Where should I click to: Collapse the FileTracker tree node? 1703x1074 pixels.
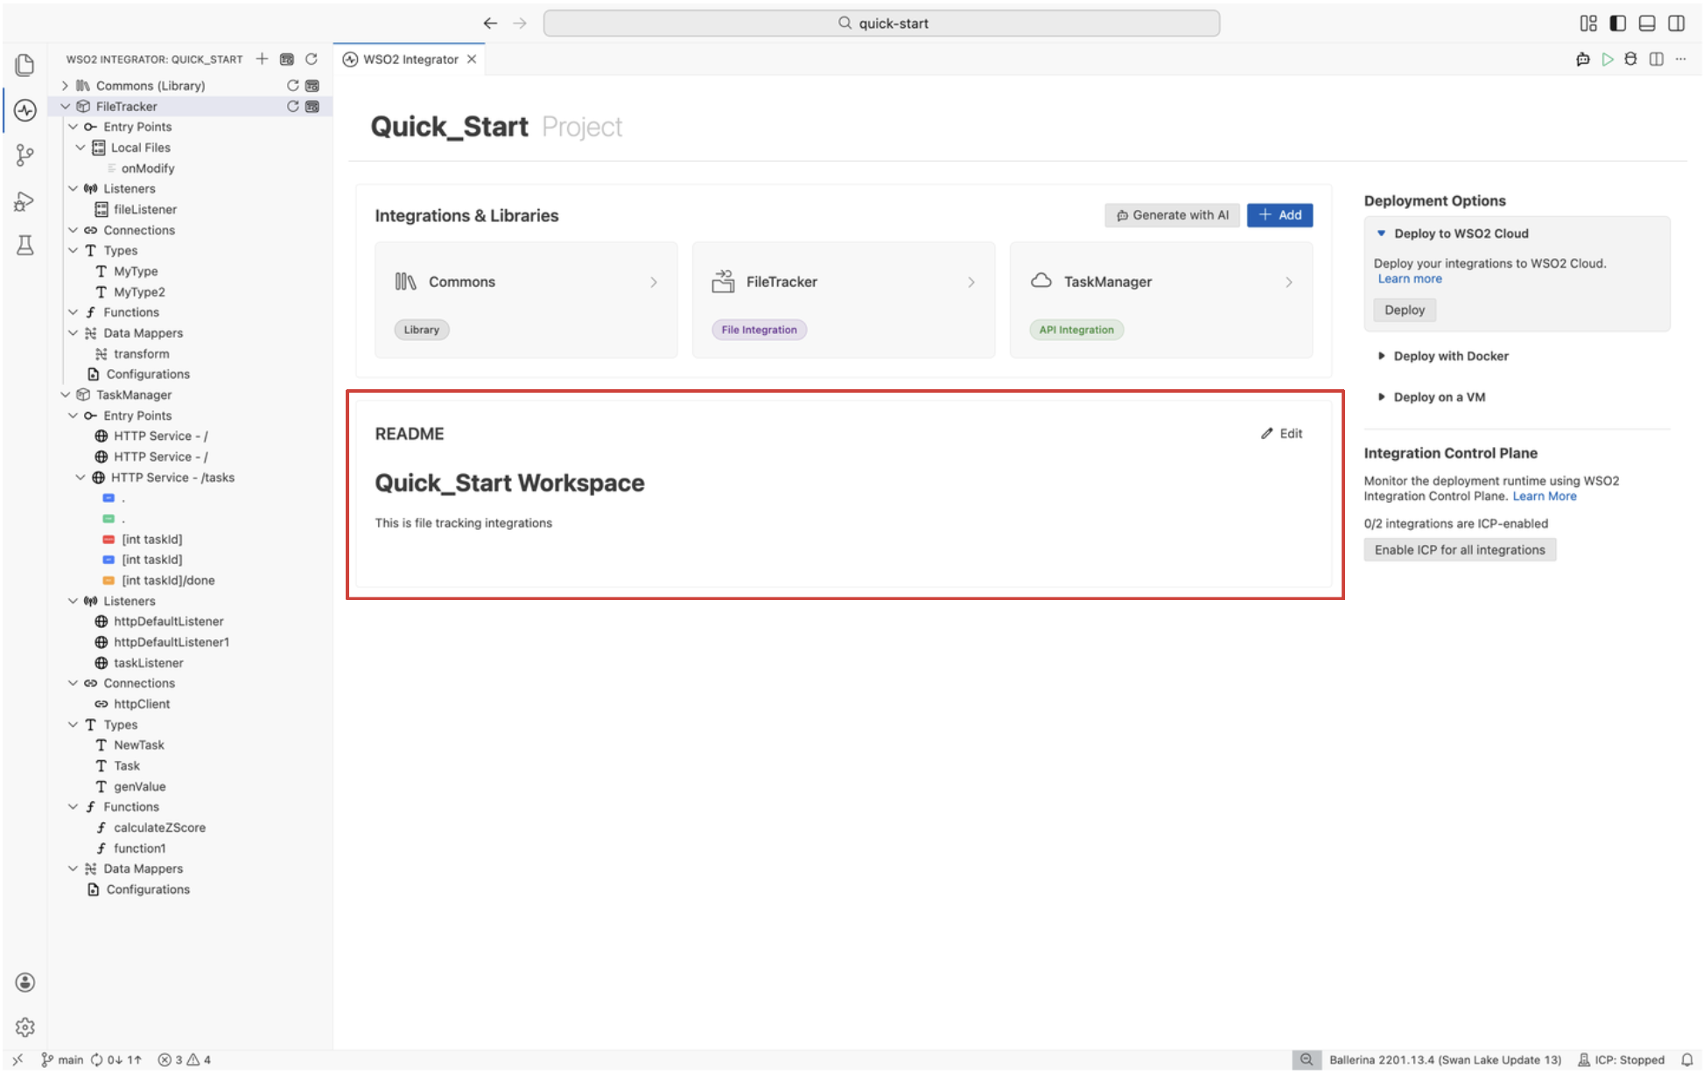(x=65, y=107)
